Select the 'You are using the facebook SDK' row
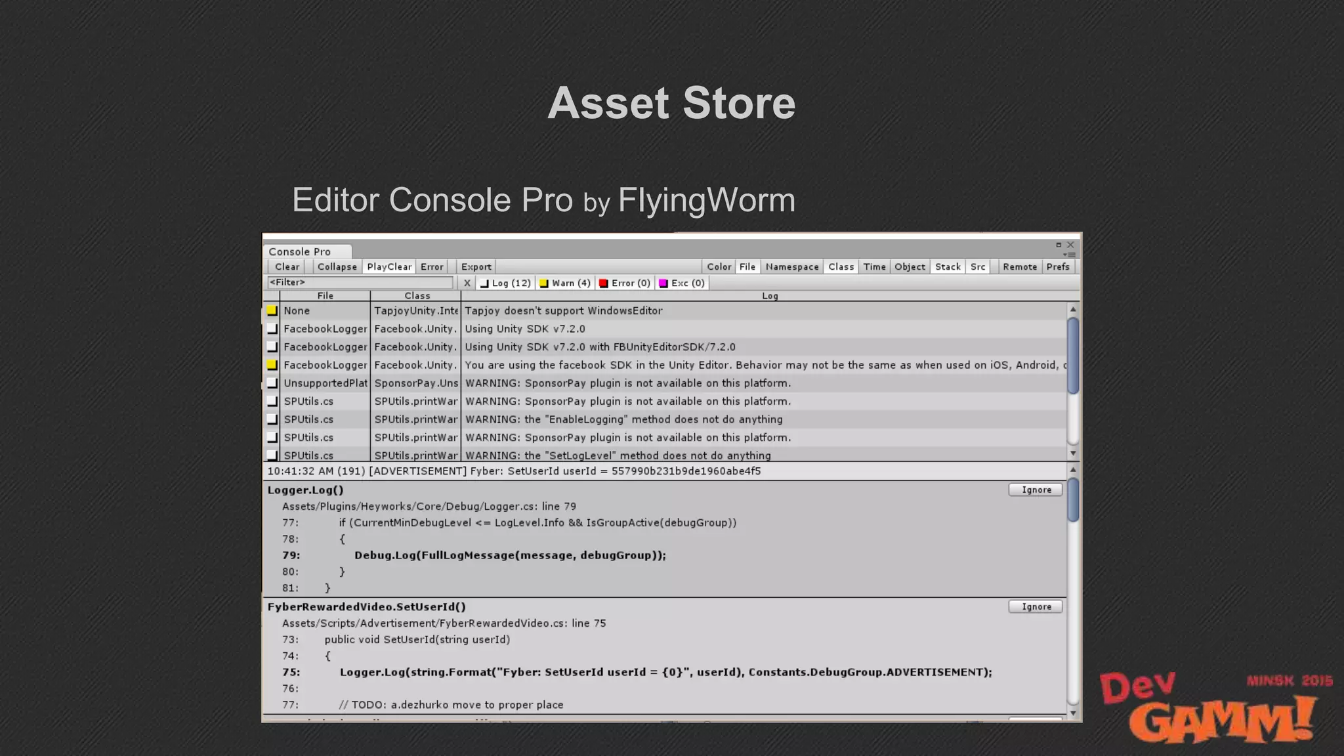 point(665,365)
